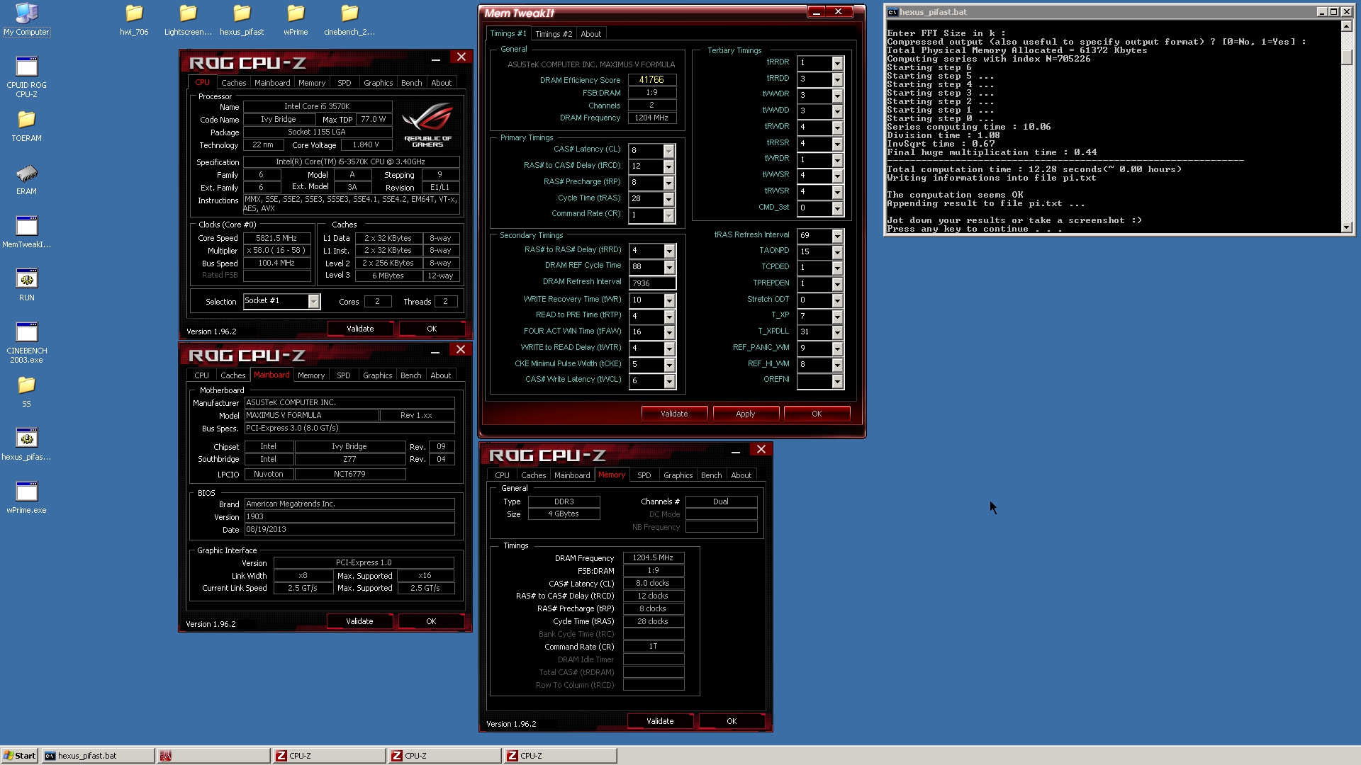This screenshot has height=765, width=1361.
Task: Open the About tab in Mem TweakIt
Action: (590, 34)
